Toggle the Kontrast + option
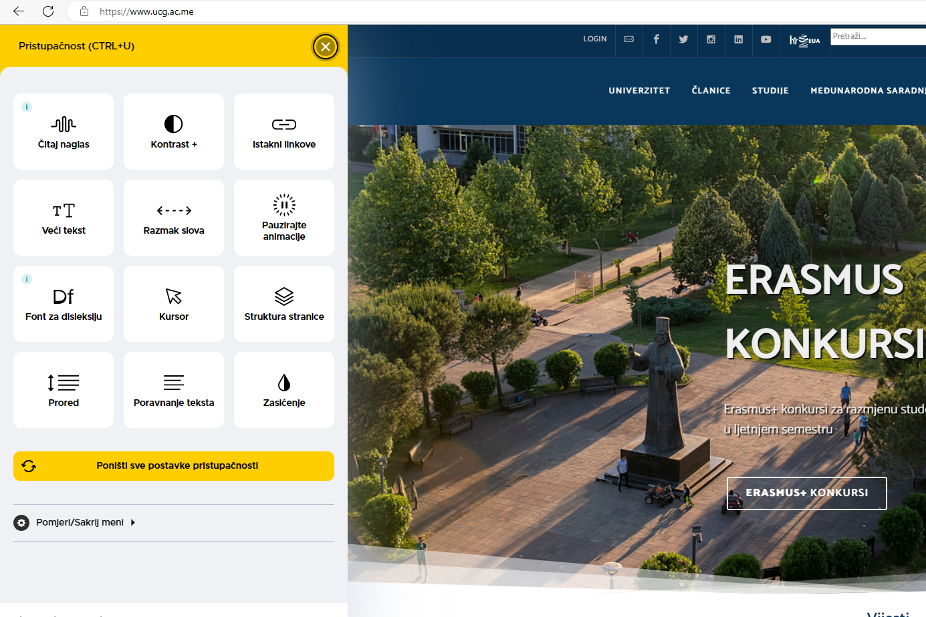 (174, 132)
